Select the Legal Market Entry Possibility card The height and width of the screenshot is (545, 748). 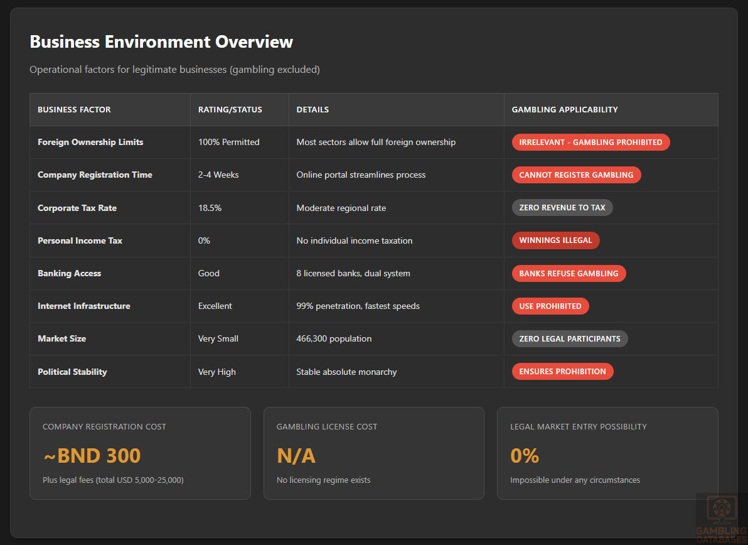[x=607, y=453]
